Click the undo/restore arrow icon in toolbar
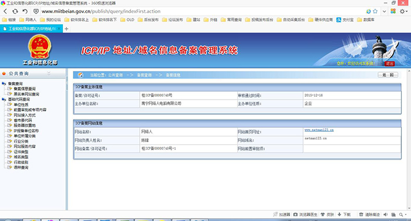 coord(25,11)
